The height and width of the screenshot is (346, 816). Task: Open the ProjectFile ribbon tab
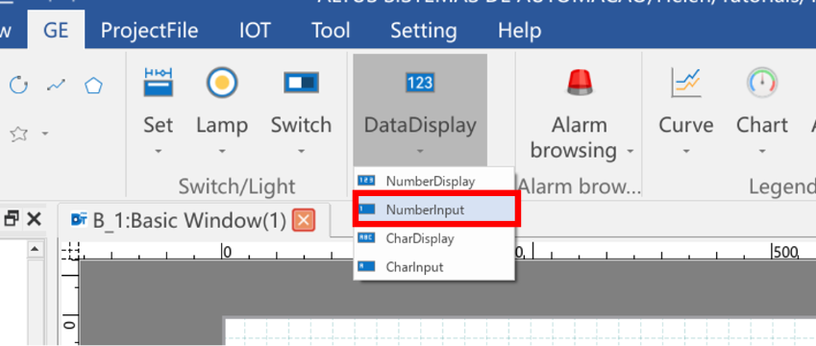pyautogui.click(x=149, y=31)
